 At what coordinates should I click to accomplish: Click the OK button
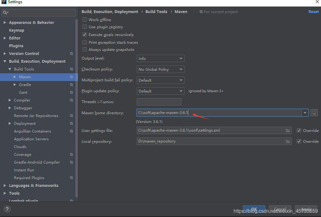(254, 209)
